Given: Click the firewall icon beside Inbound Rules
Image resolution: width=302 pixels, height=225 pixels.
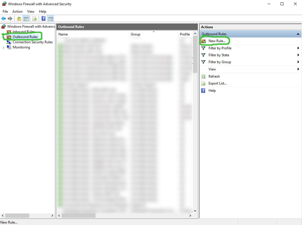Looking at the screenshot, I should tap(9, 32).
